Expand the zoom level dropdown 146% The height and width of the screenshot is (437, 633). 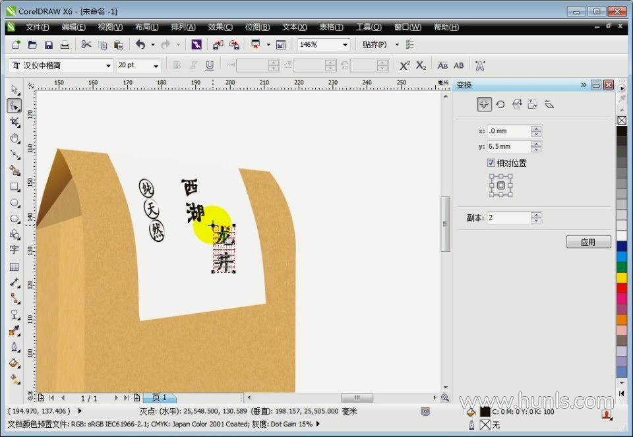pyautogui.click(x=345, y=45)
